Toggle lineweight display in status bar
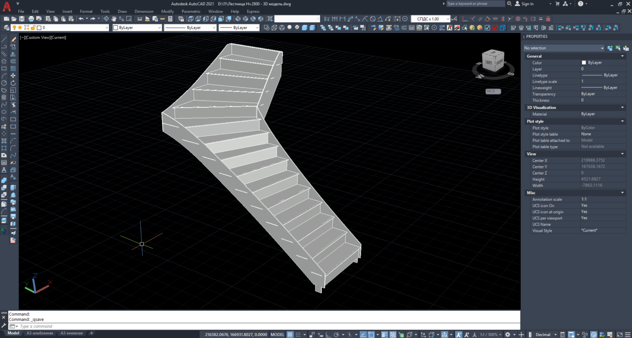 [385, 334]
